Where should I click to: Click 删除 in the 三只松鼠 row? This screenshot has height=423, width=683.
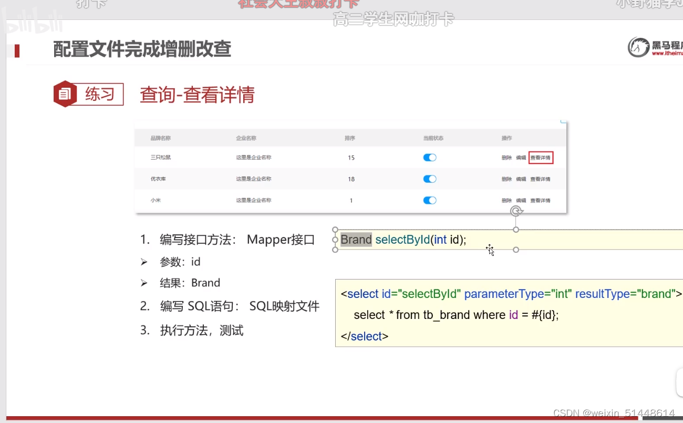click(x=506, y=158)
